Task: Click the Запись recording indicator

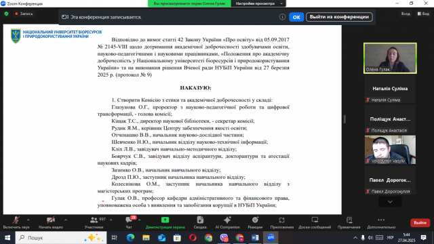Action: [24, 14]
